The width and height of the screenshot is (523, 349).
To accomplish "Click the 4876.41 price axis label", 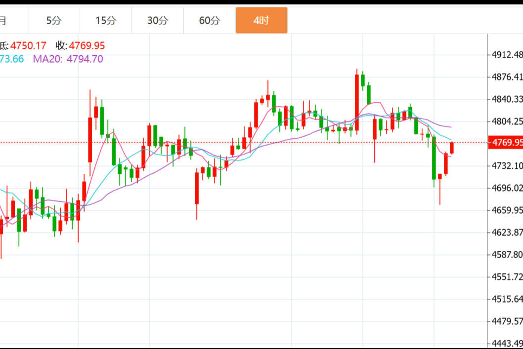I will click(507, 77).
